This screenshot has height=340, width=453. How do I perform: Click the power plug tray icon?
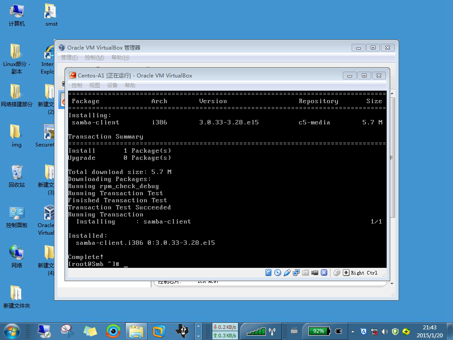coord(338,331)
